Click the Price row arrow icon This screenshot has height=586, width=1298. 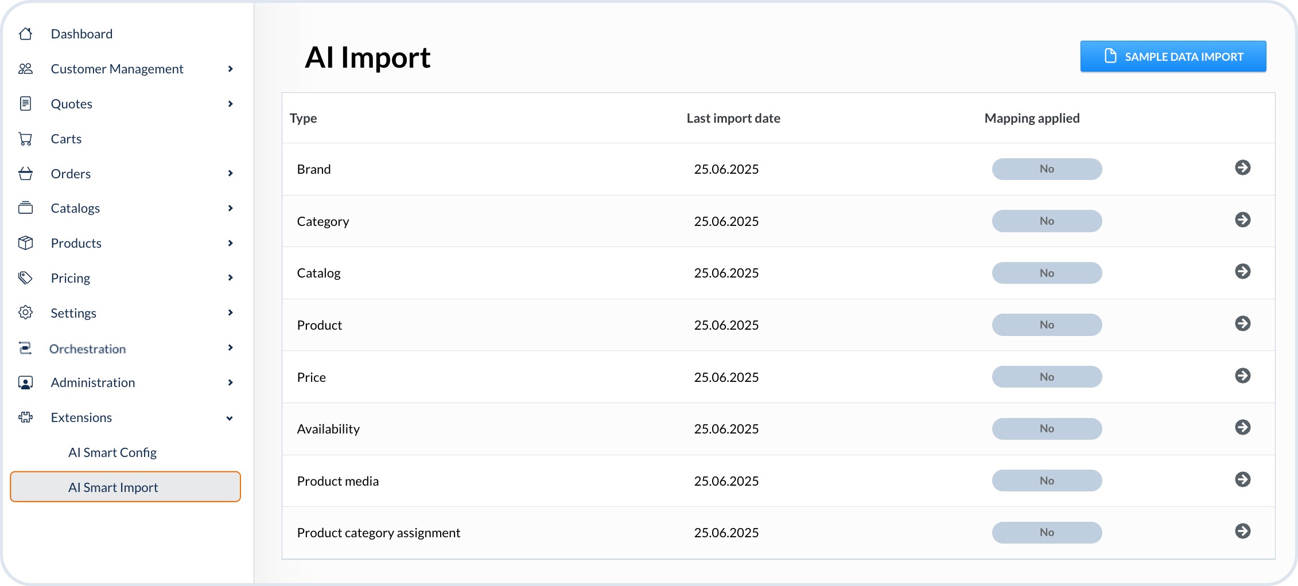tap(1242, 376)
